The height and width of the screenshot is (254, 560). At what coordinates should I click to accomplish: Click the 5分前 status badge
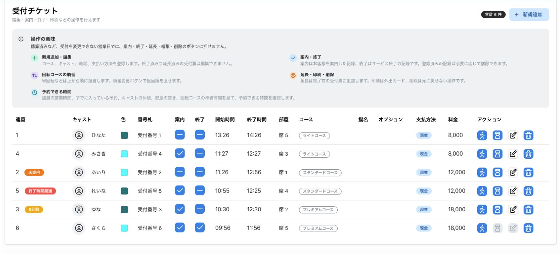coord(34,210)
